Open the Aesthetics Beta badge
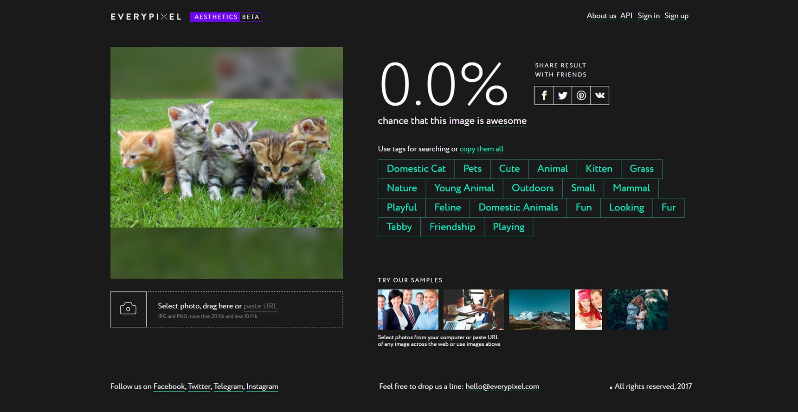The height and width of the screenshot is (412, 798). tap(226, 17)
